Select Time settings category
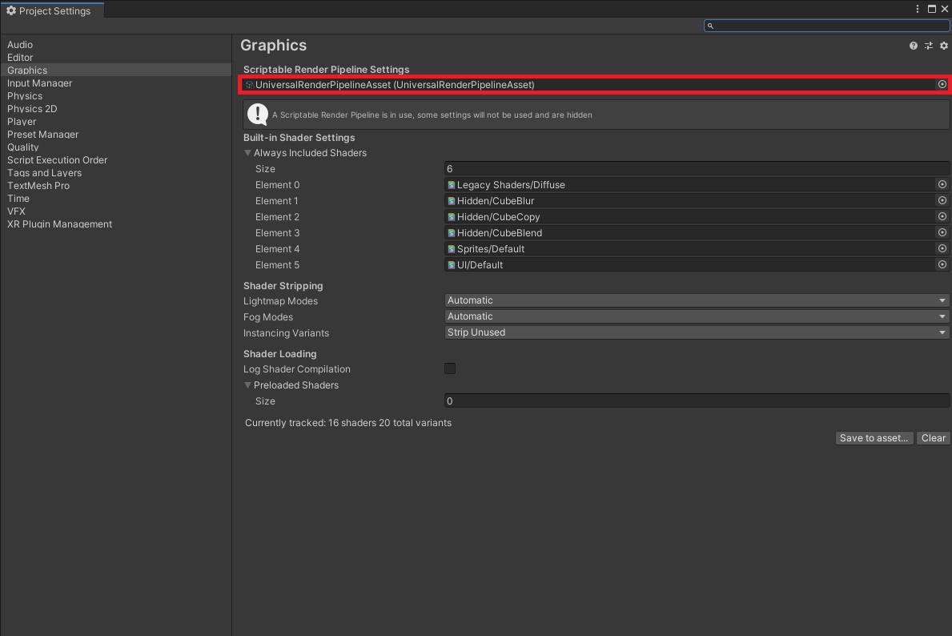 click(115, 197)
